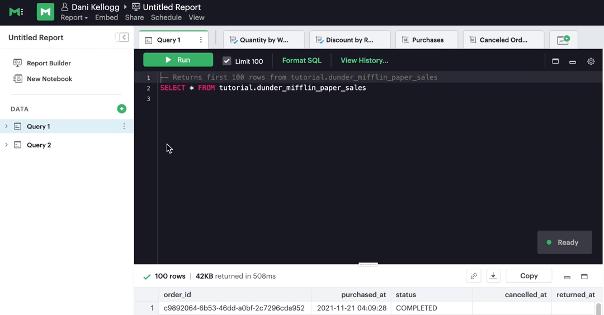Run the SQL query
Image resolution: width=604 pixels, height=315 pixels.
point(178,60)
